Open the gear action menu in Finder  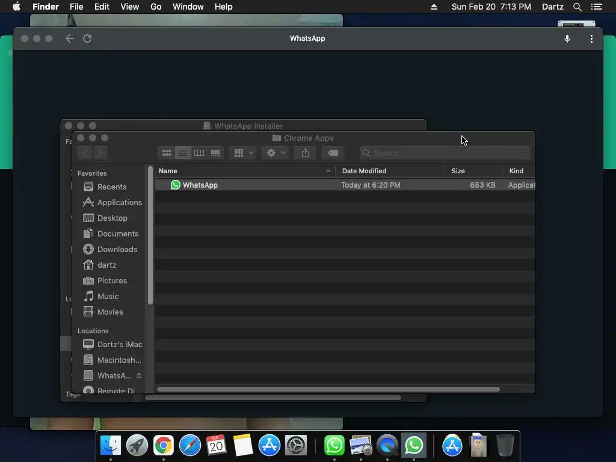[x=276, y=153]
